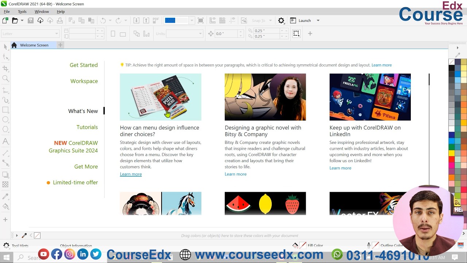Screen dimensions: 467x263
Task: Select the Pick tool
Action: [5, 47]
